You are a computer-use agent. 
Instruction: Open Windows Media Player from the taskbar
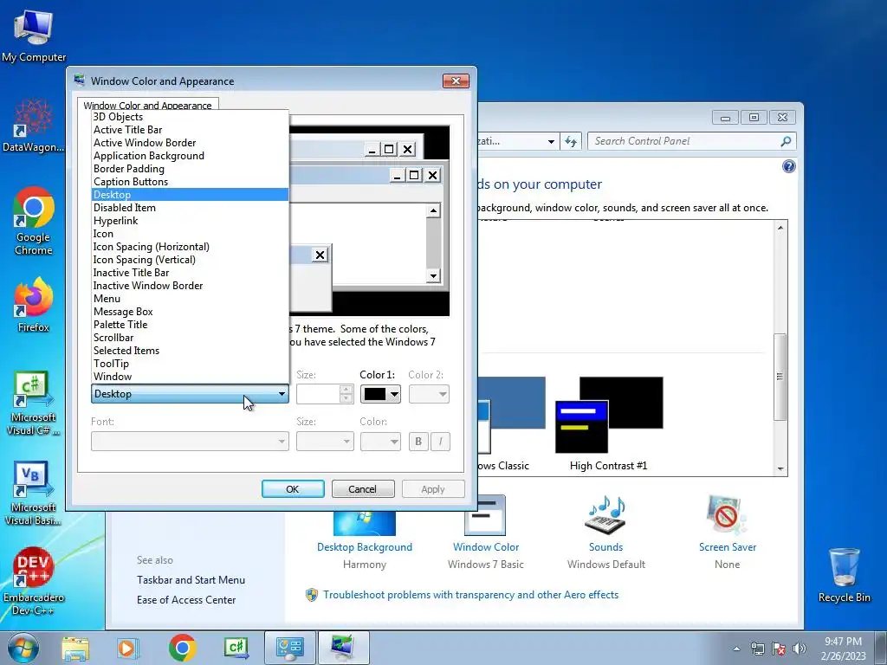[x=126, y=648]
